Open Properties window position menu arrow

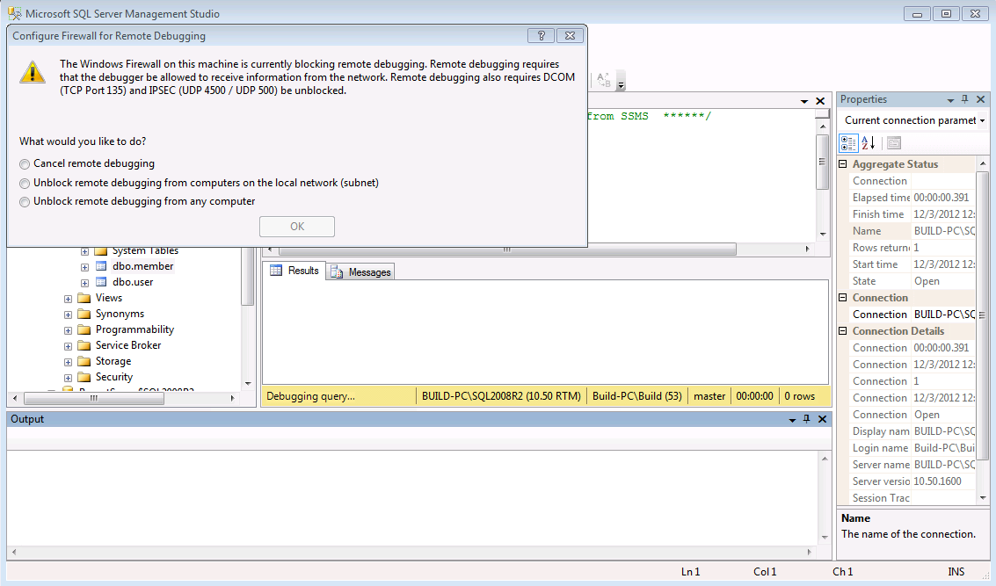pyautogui.click(x=950, y=100)
